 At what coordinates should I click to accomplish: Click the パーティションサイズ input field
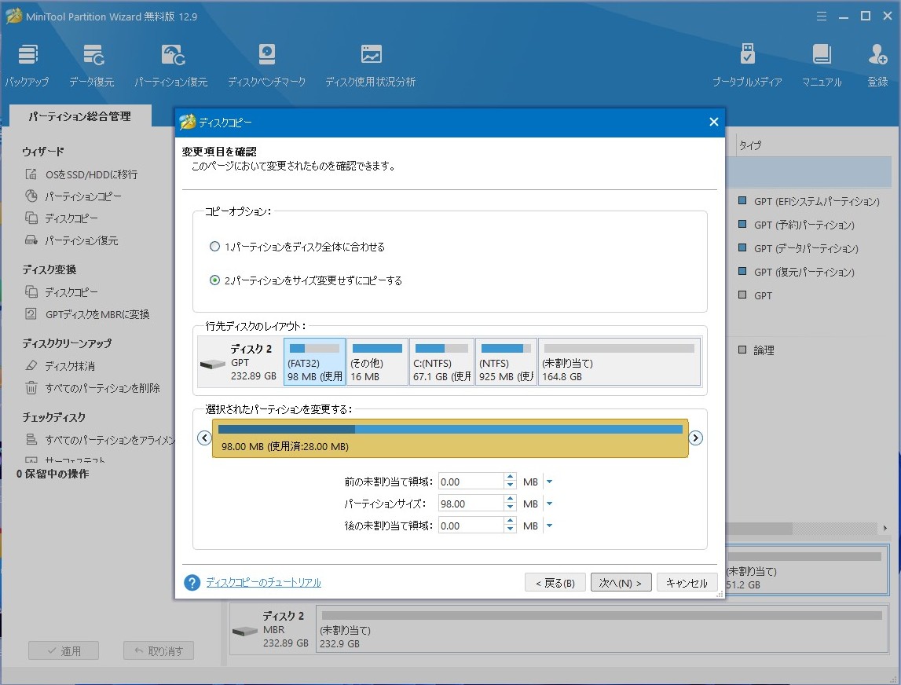[470, 504]
